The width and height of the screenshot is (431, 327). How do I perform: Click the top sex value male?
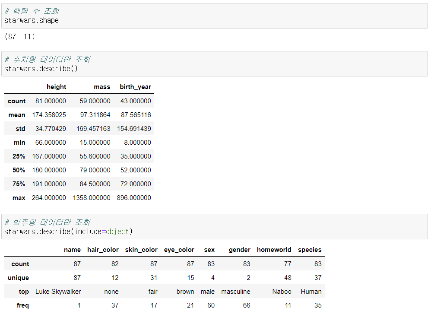pos(208,292)
